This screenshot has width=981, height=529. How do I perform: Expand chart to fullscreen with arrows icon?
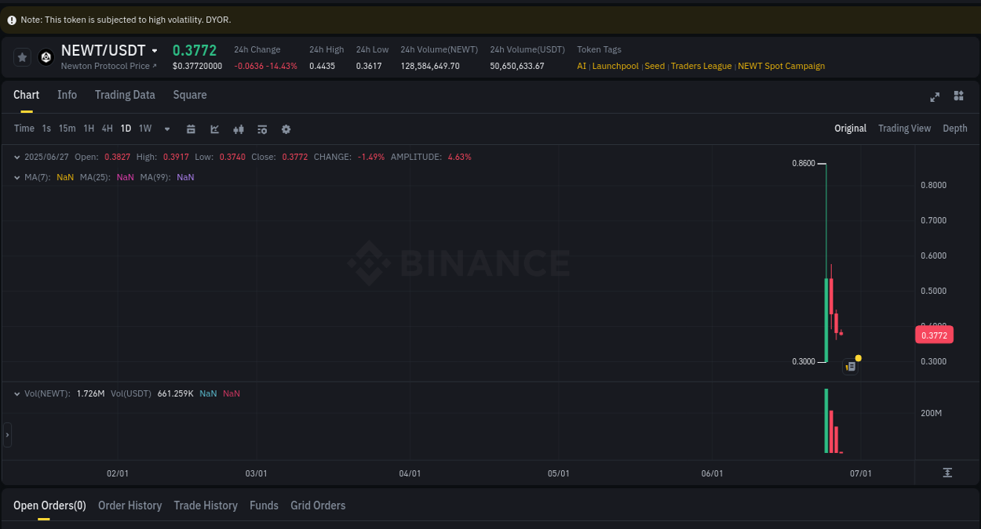(x=935, y=97)
